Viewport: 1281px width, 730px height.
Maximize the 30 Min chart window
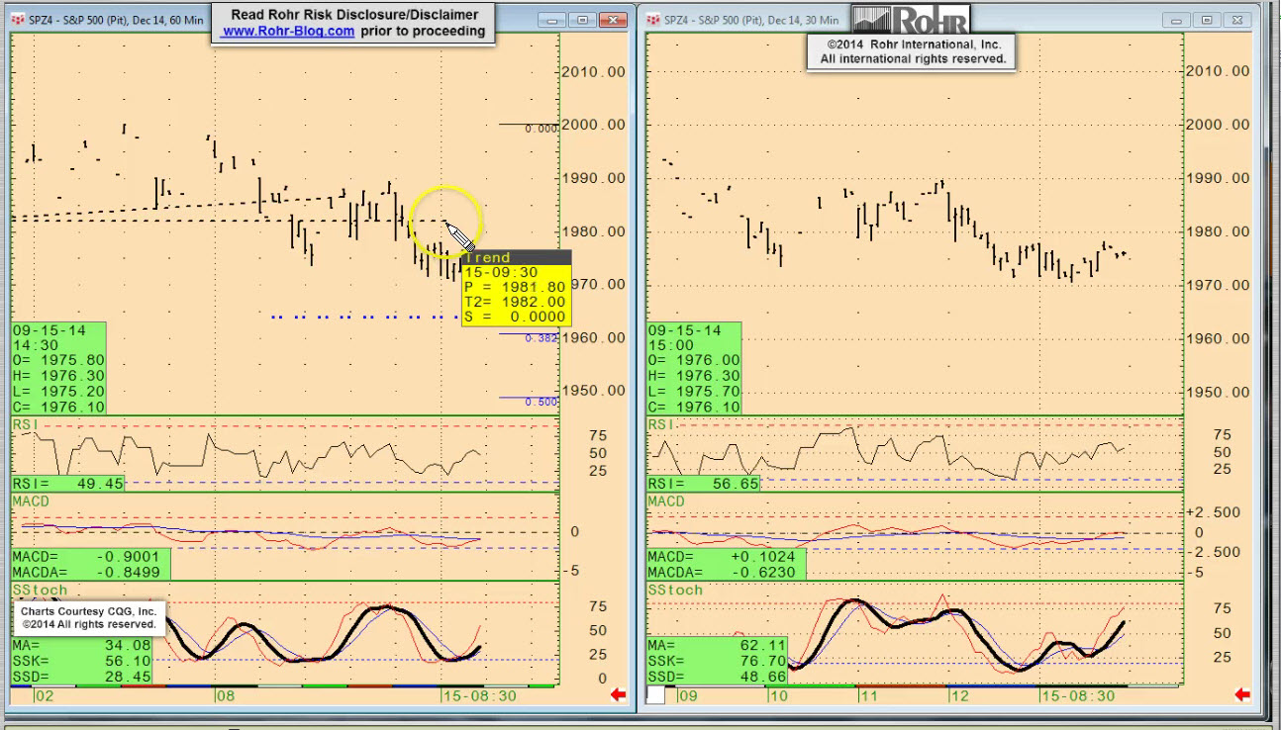pyautogui.click(x=1206, y=20)
